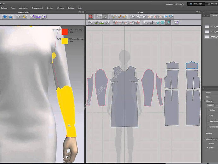Click the yellow avatar icon in 3D toolbar

point(24,16)
